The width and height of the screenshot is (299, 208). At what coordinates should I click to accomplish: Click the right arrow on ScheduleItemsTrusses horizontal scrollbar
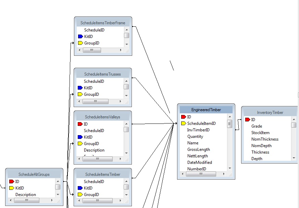click(x=120, y=101)
